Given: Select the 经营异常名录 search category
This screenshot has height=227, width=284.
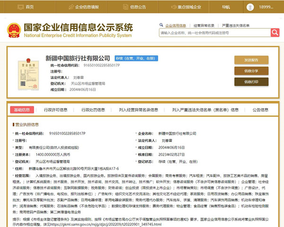Looking at the screenshot, I should (x=204, y=25).
